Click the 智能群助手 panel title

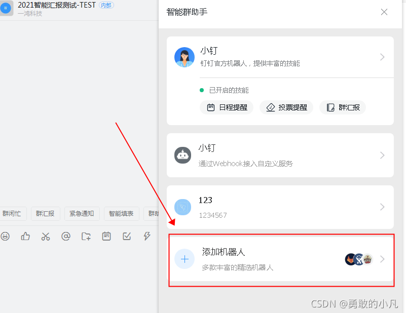tap(187, 12)
